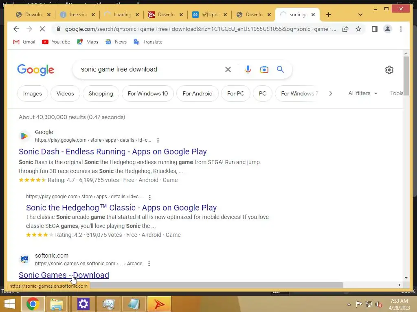Viewport: 417px width, 312px height.
Task: Open the red arrow app in taskbar
Action: (x=159, y=304)
